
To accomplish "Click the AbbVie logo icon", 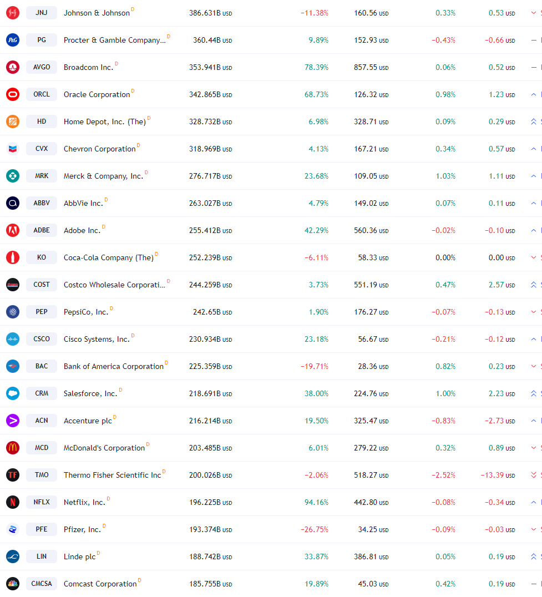I will [13, 203].
